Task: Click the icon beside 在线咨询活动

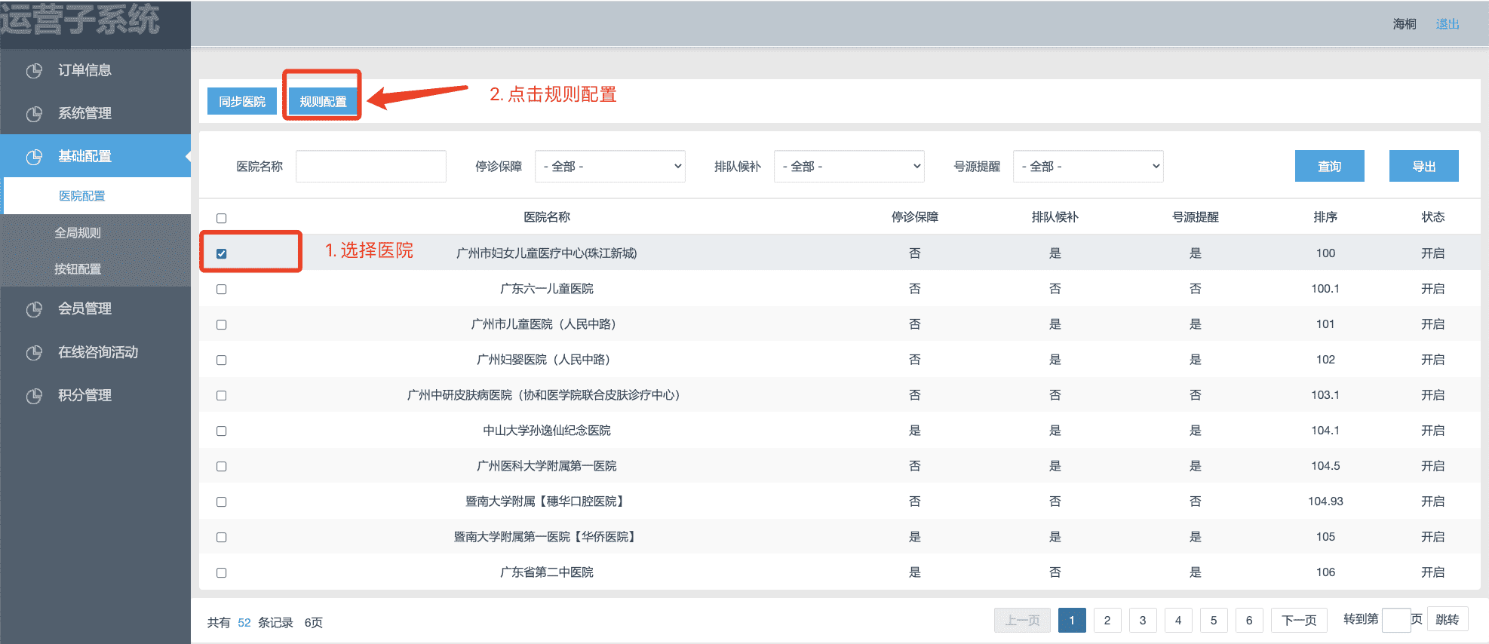Action: tap(34, 353)
